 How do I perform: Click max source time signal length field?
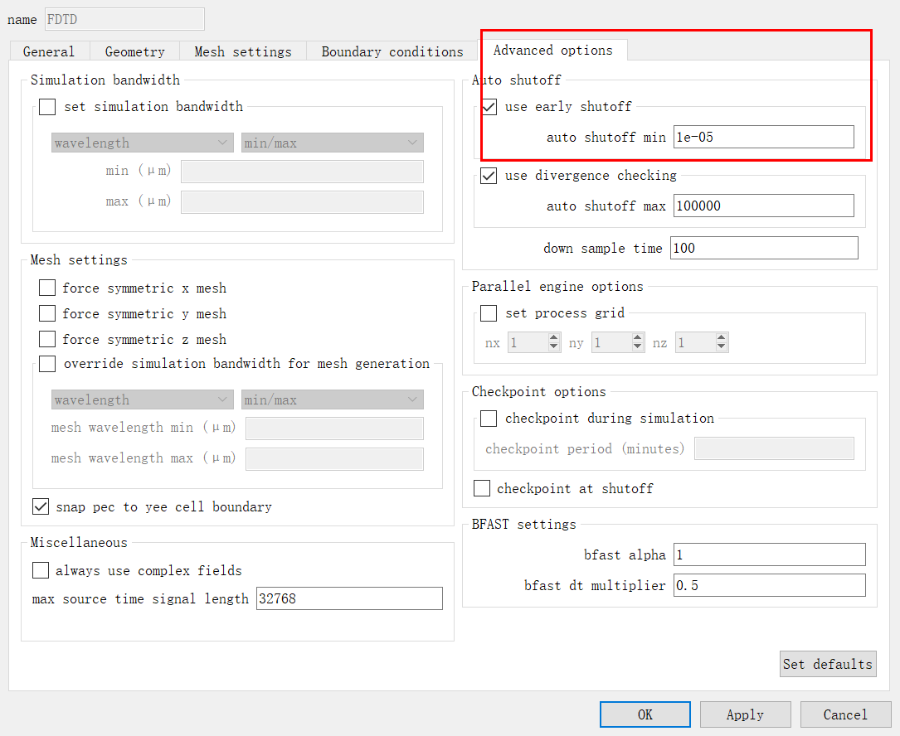(349, 598)
